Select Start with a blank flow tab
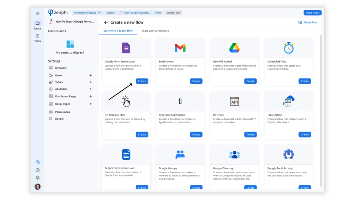Viewport: 355px width, 200px height. [x=118, y=31]
